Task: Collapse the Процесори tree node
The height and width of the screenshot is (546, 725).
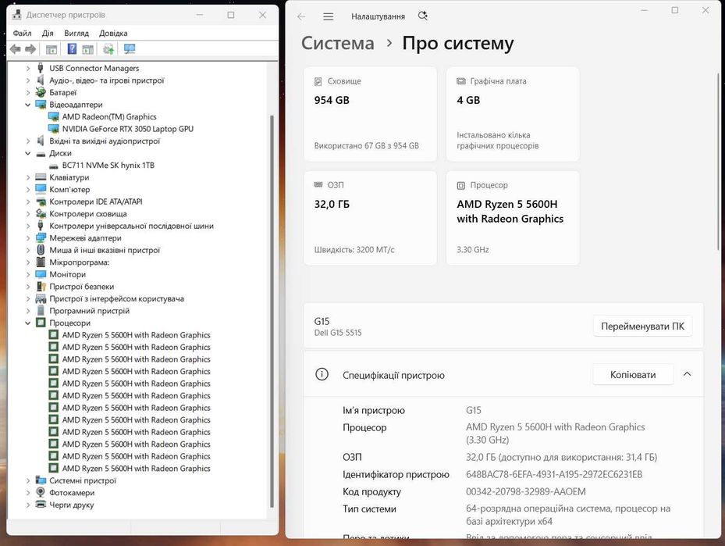Action: coord(28,323)
